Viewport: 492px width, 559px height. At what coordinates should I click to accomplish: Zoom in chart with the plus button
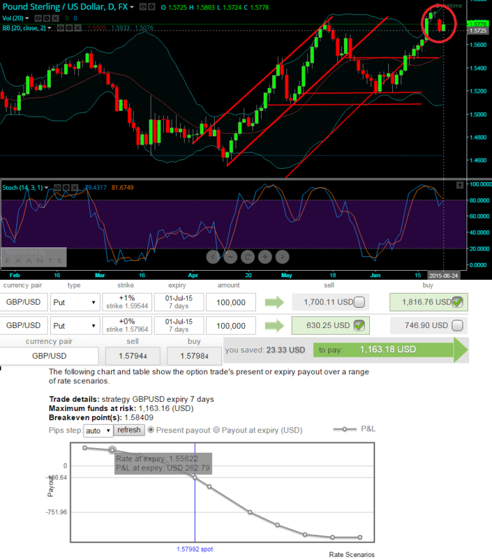click(265, 257)
